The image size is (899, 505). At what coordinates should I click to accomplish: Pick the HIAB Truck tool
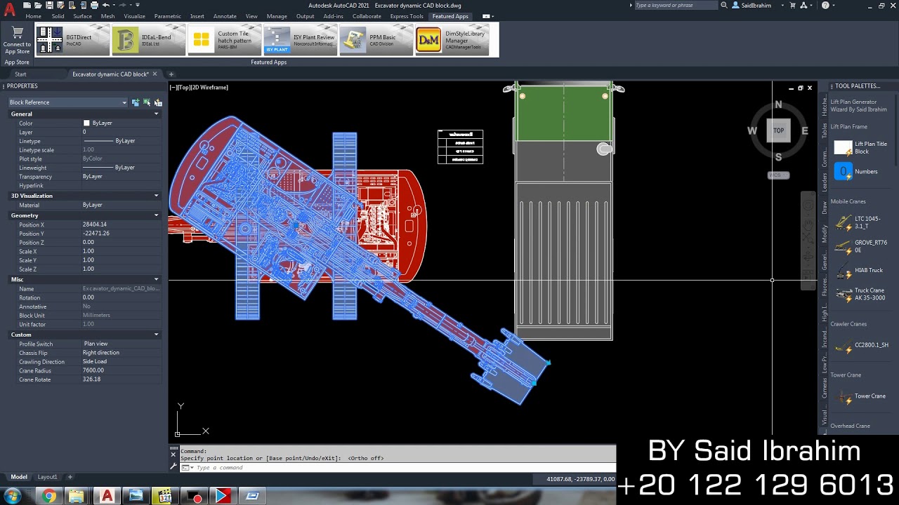861,270
